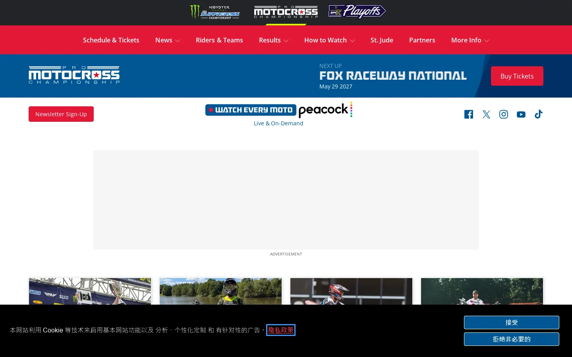This screenshot has height=357, width=572.
Task: Accept cookies with the 接受 button
Action: click(x=512, y=322)
